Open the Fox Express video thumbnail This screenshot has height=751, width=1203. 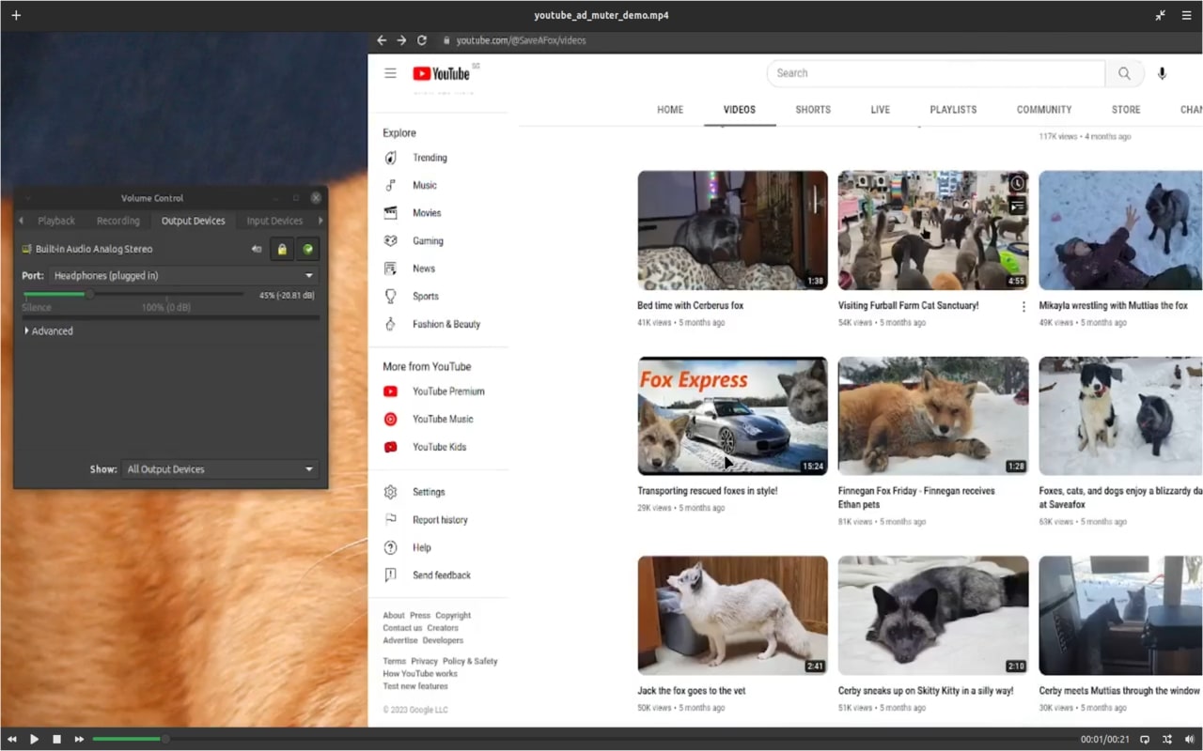tap(733, 416)
